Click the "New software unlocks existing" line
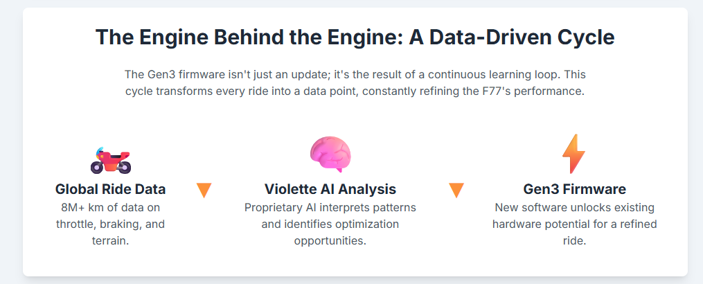Viewport: 703px width, 284px height. pyautogui.click(x=574, y=207)
